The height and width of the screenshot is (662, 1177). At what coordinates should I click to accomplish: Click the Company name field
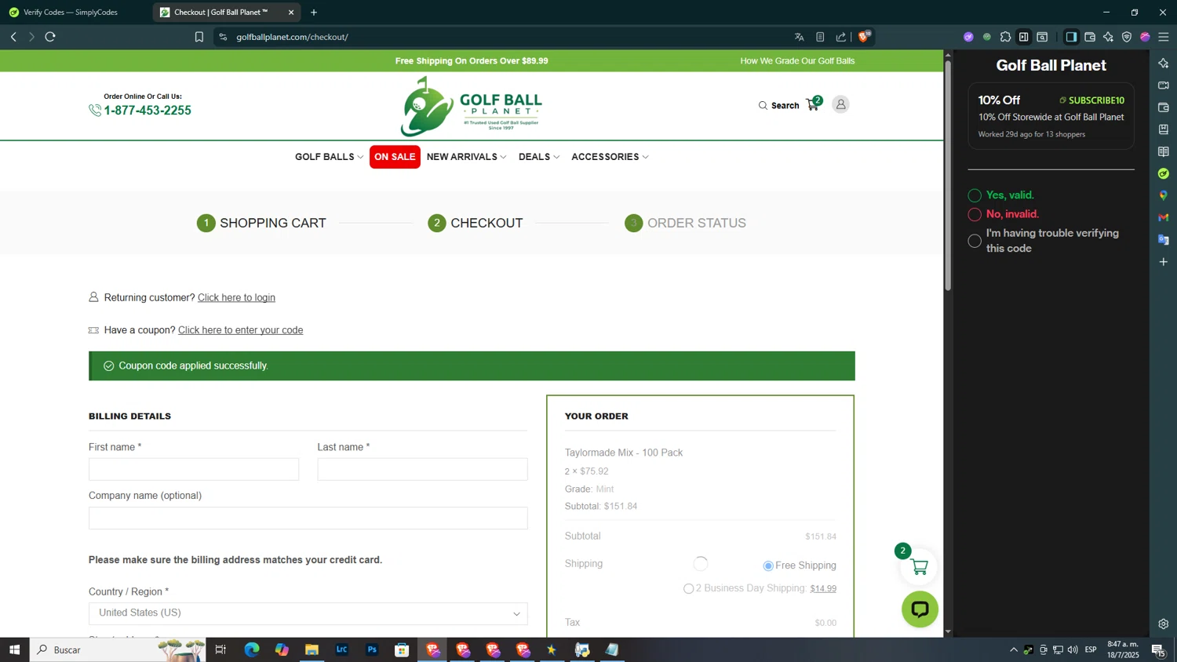click(x=308, y=518)
